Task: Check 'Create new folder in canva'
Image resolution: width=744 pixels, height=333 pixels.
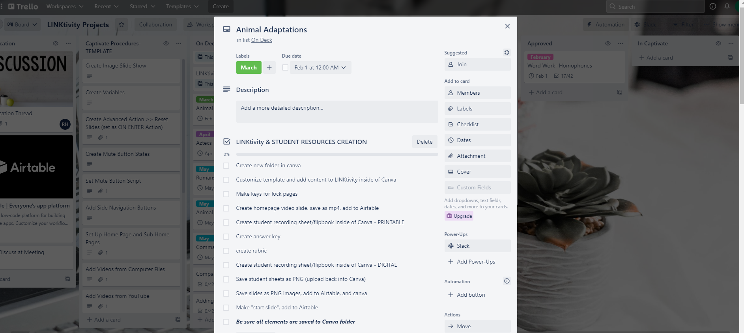Action: coord(226,166)
